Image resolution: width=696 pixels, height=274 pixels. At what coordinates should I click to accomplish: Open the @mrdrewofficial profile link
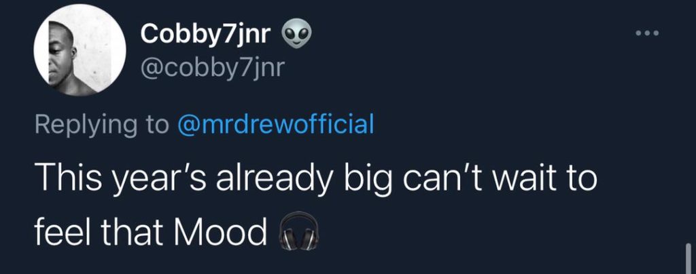pyautogui.click(x=276, y=124)
